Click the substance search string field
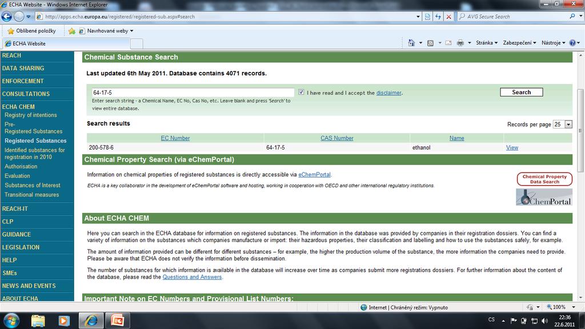585x329 pixels. coord(193,93)
